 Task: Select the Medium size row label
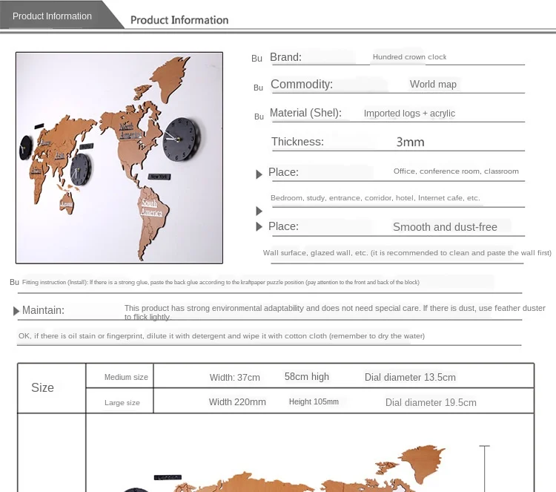(x=126, y=377)
